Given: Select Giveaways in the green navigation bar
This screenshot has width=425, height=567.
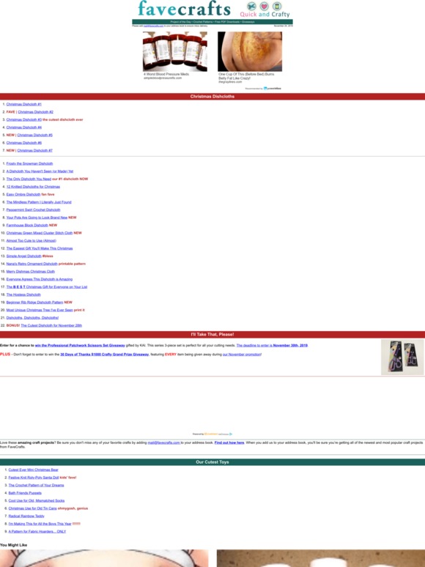Looking at the screenshot, I should (x=248, y=22).
